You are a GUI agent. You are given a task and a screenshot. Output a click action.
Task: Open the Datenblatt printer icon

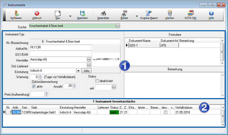point(103,14)
